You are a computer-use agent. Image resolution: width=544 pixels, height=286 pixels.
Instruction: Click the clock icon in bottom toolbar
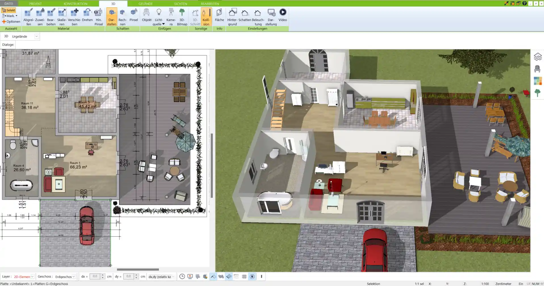[182, 276]
